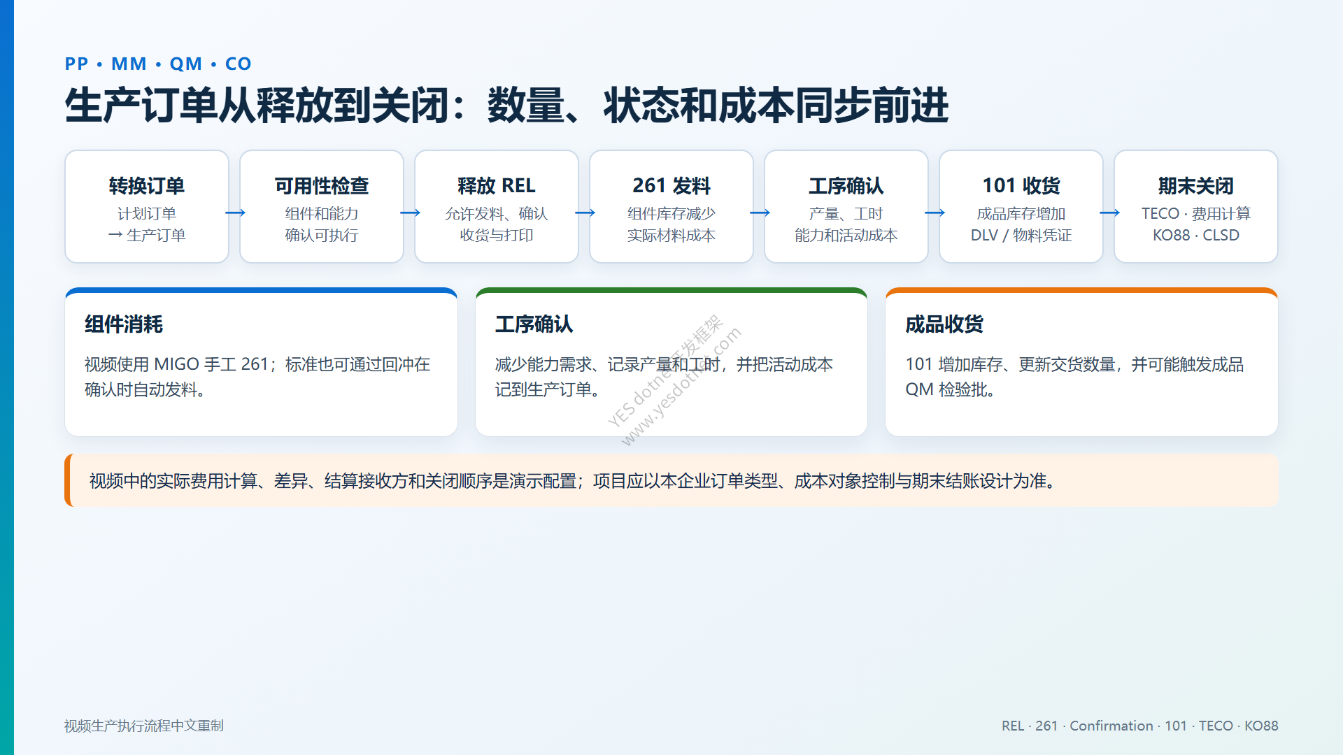Click arrow between 释放 REL and 261 发料
The image size is (1343, 755).
point(585,213)
